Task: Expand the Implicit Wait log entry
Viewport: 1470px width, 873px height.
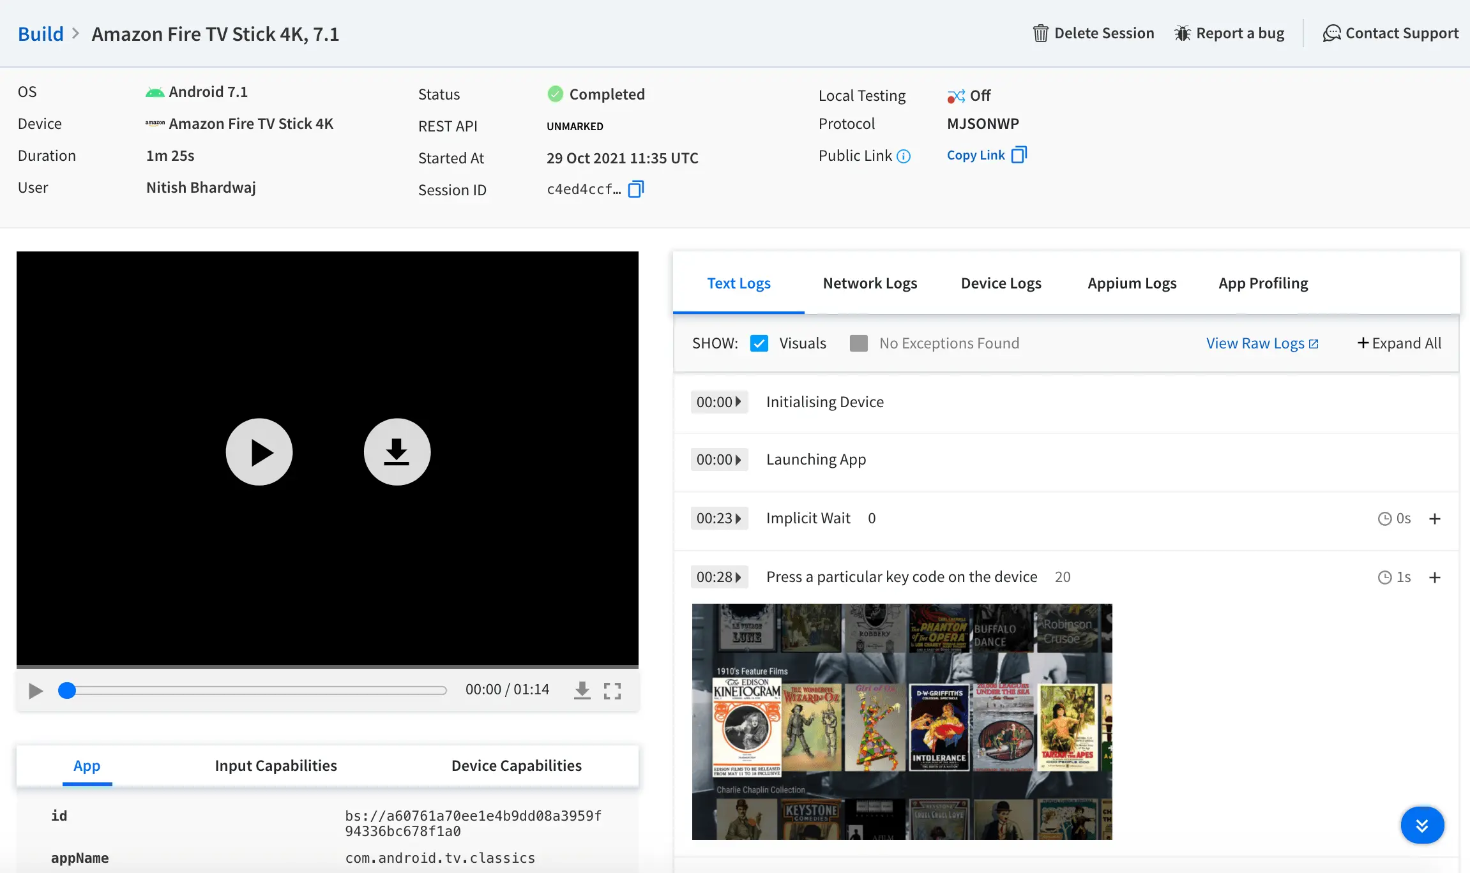Action: pos(1434,519)
